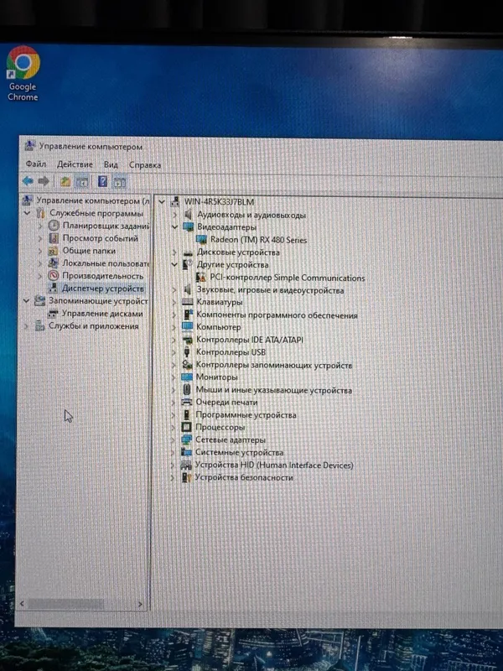
Task: Click Мониторы display icon
Action: (187, 377)
